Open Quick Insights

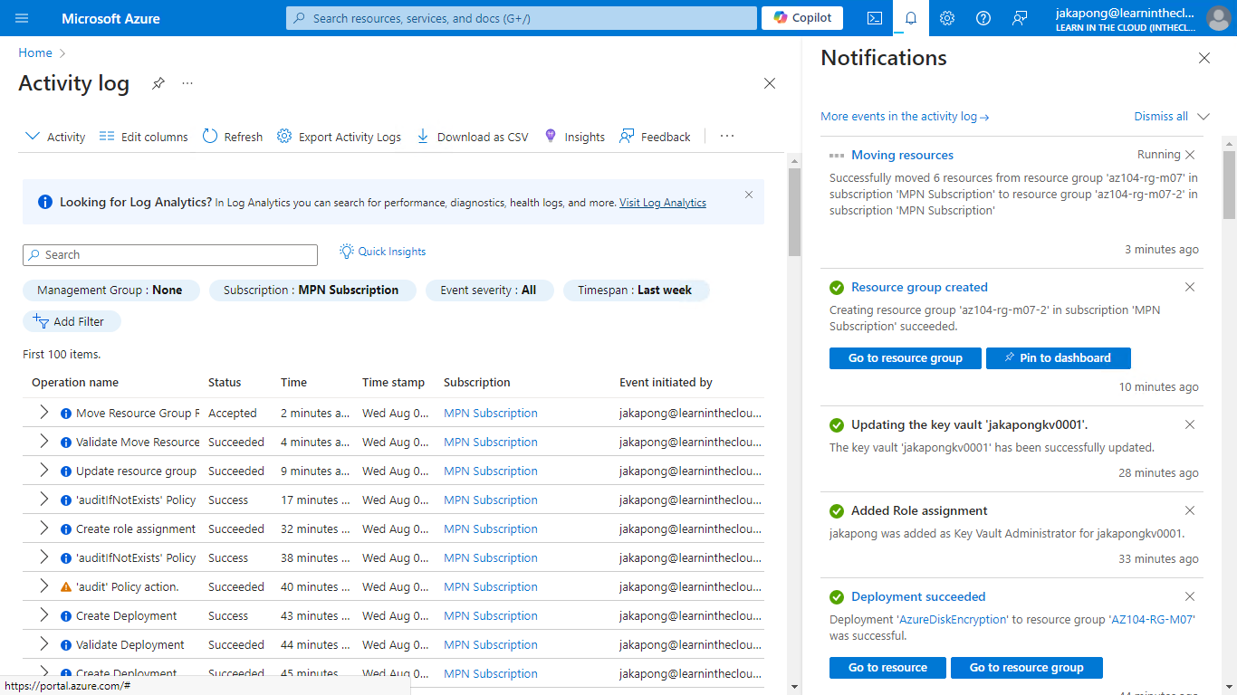point(382,252)
